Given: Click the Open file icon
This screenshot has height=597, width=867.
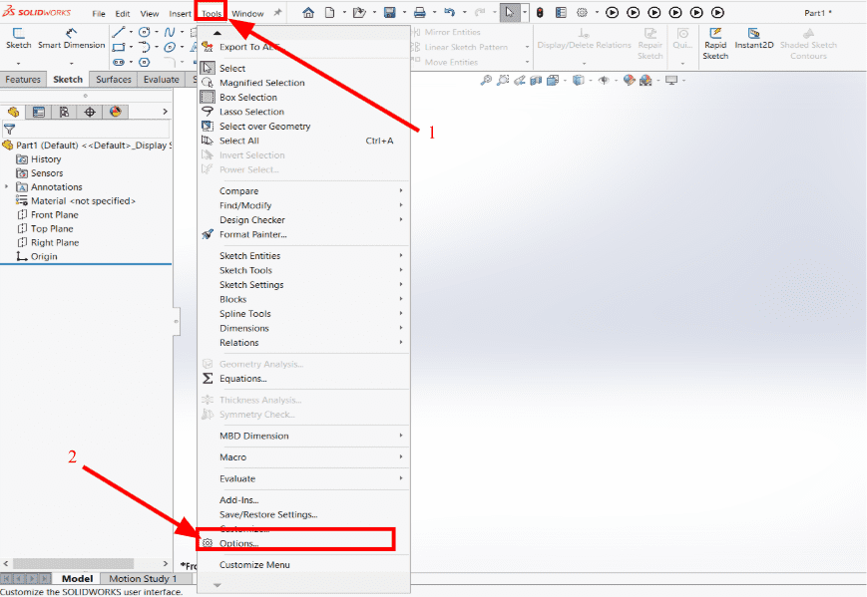Looking at the screenshot, I should (359, 12).
